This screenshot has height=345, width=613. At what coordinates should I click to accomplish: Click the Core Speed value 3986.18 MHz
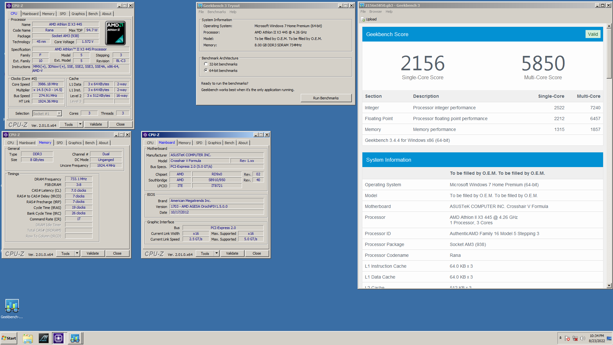[48, 84]
